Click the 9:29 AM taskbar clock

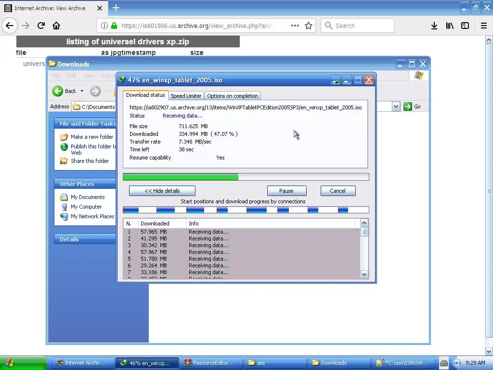475,363
